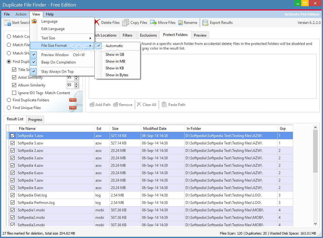Click the View menu header
Viewport: 323px width, 238px height.
36,14
